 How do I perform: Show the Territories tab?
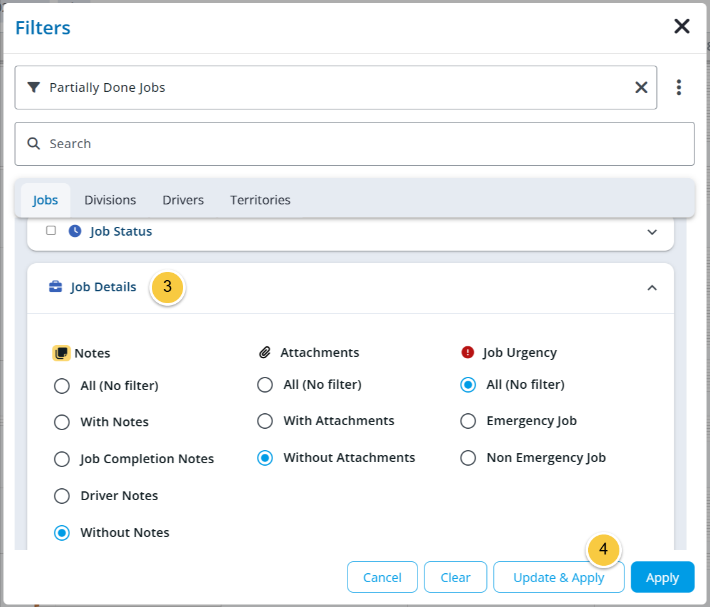(x=261, y=200)
